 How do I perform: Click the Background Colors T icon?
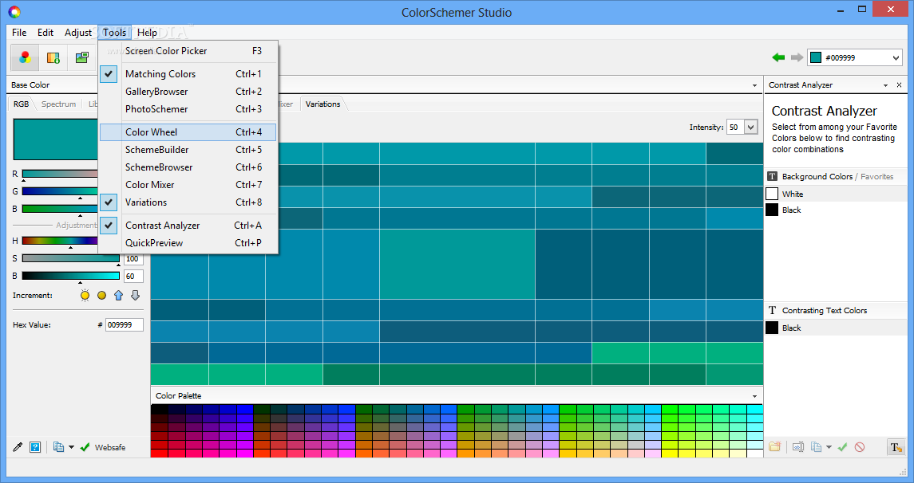(x=773, y=175)
